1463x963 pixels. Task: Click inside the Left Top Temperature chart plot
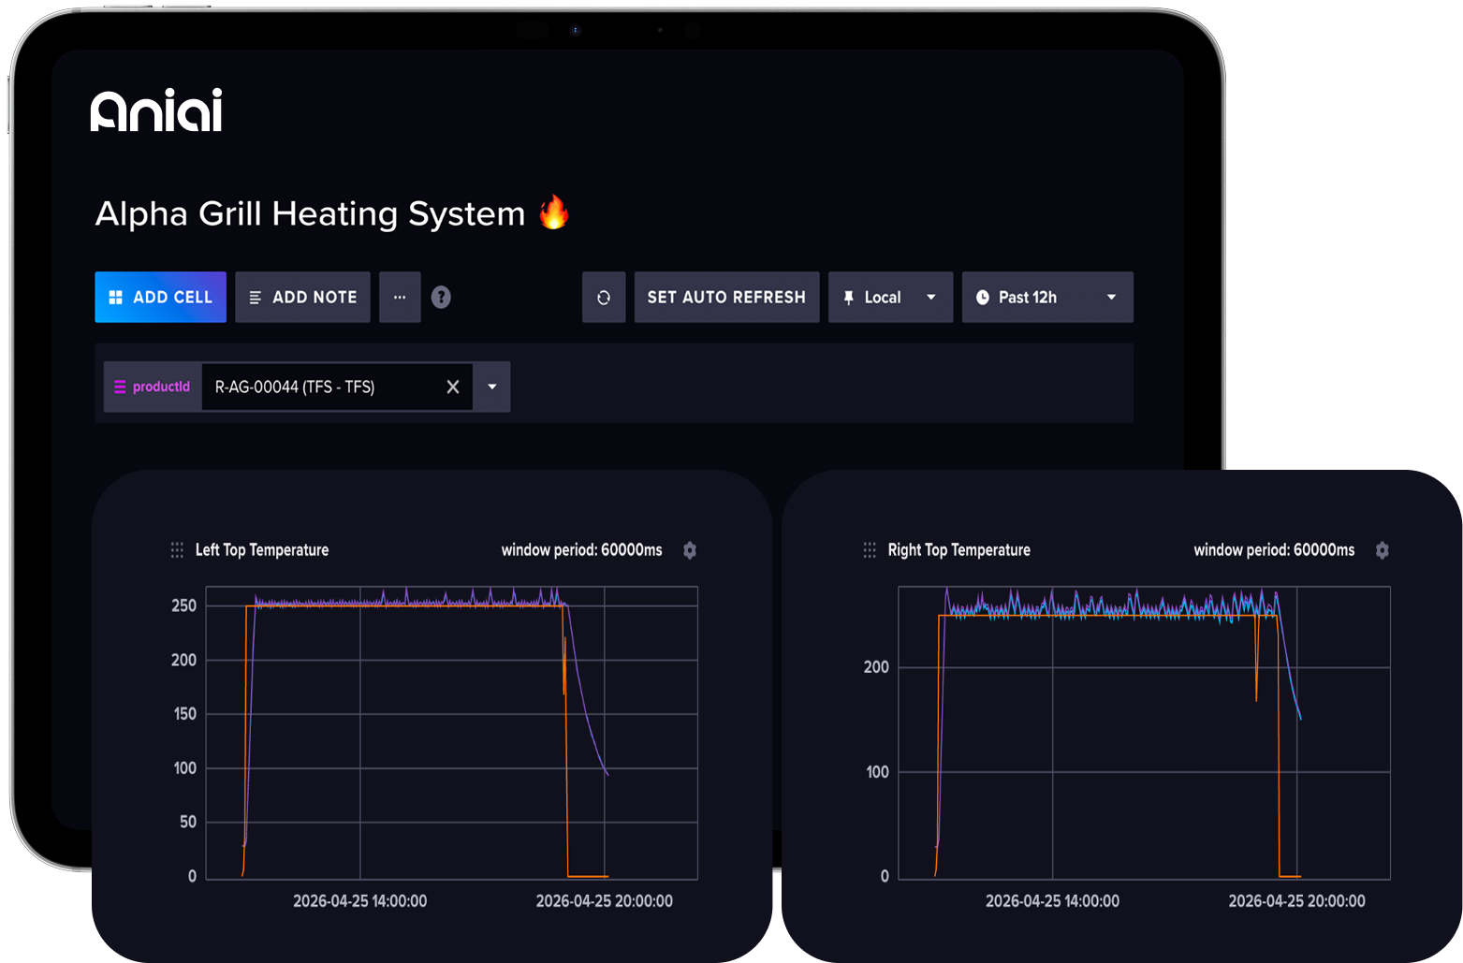pos(451,733)
